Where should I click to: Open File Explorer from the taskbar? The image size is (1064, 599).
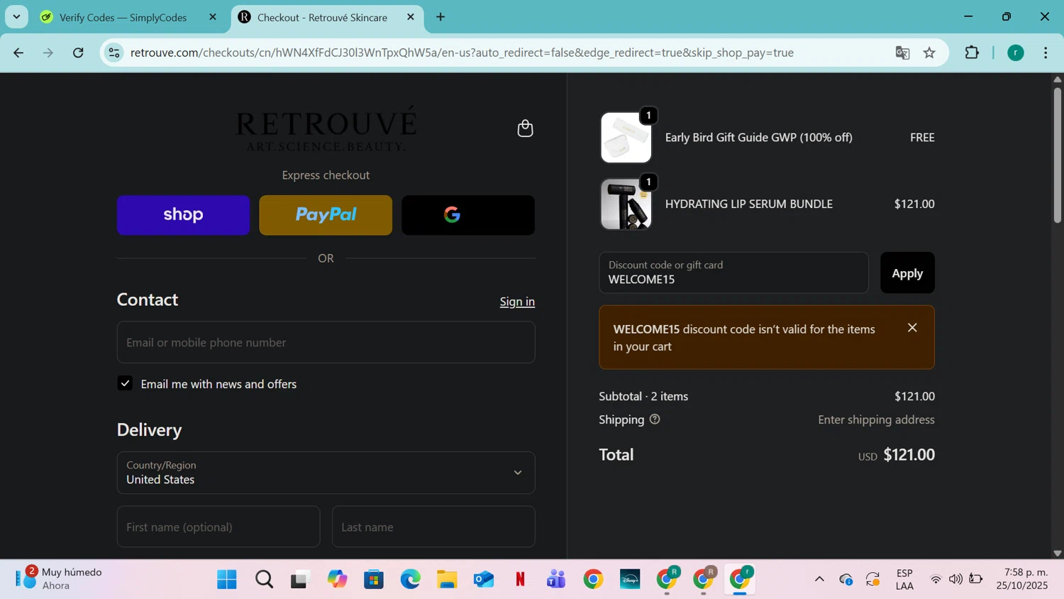click(x=447, y=580)
